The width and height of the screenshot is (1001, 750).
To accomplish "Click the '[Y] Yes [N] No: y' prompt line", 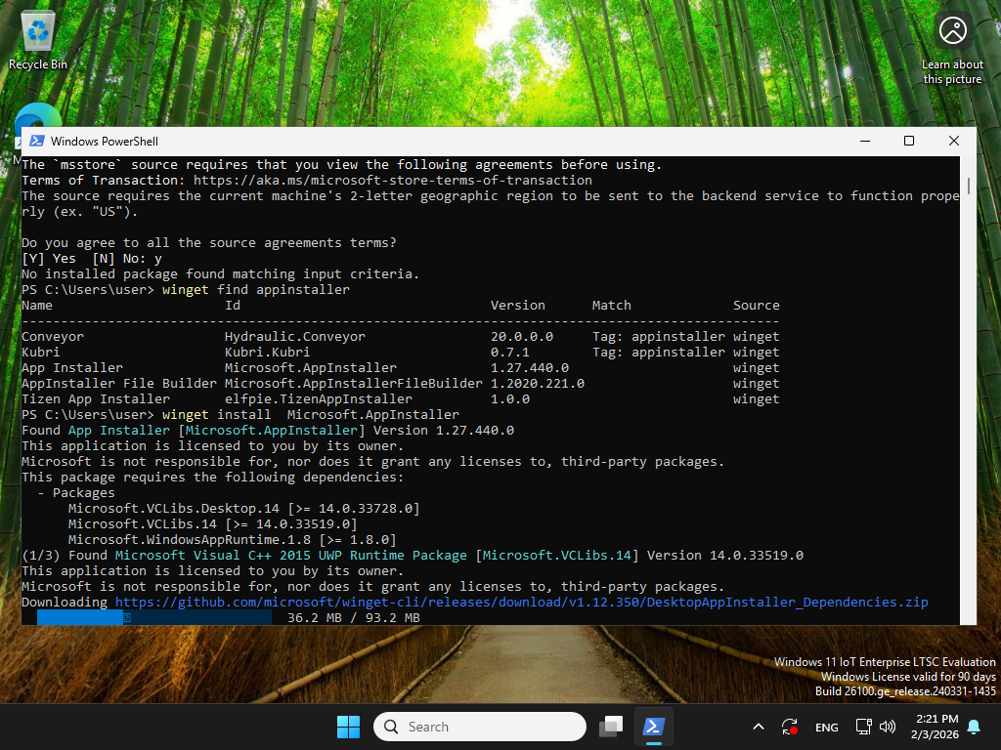I will pyautogui.click(x=92, y=258).
